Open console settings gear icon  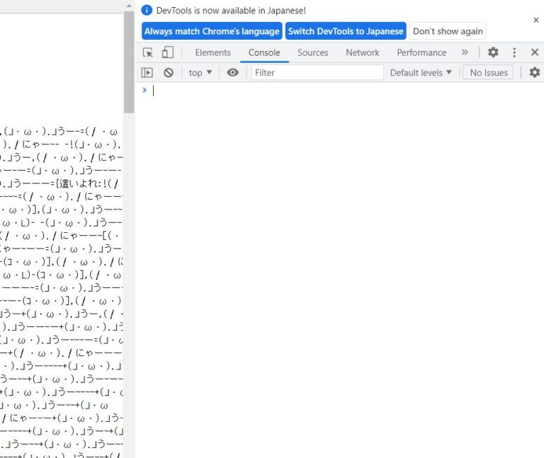(535, 72)
